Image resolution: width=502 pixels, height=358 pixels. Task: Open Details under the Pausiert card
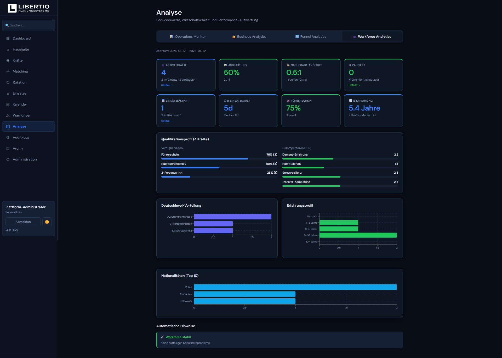click(x=354, y=85)
